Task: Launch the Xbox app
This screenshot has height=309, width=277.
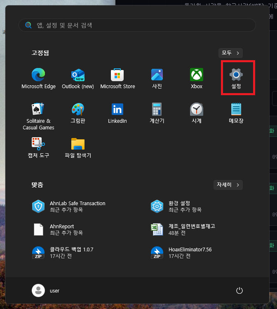Action: tap(197, 78)
